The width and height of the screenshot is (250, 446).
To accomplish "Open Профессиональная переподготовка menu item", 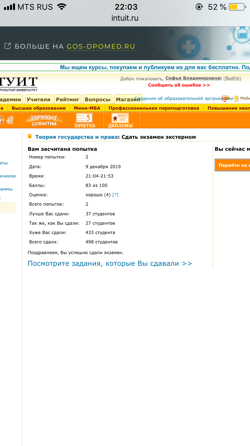I will click(154, 108).
